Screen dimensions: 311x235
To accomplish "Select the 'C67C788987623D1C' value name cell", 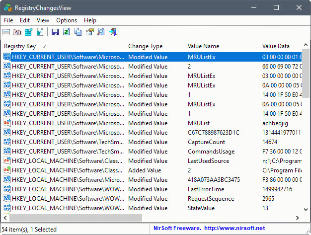I will coord(214,133).
